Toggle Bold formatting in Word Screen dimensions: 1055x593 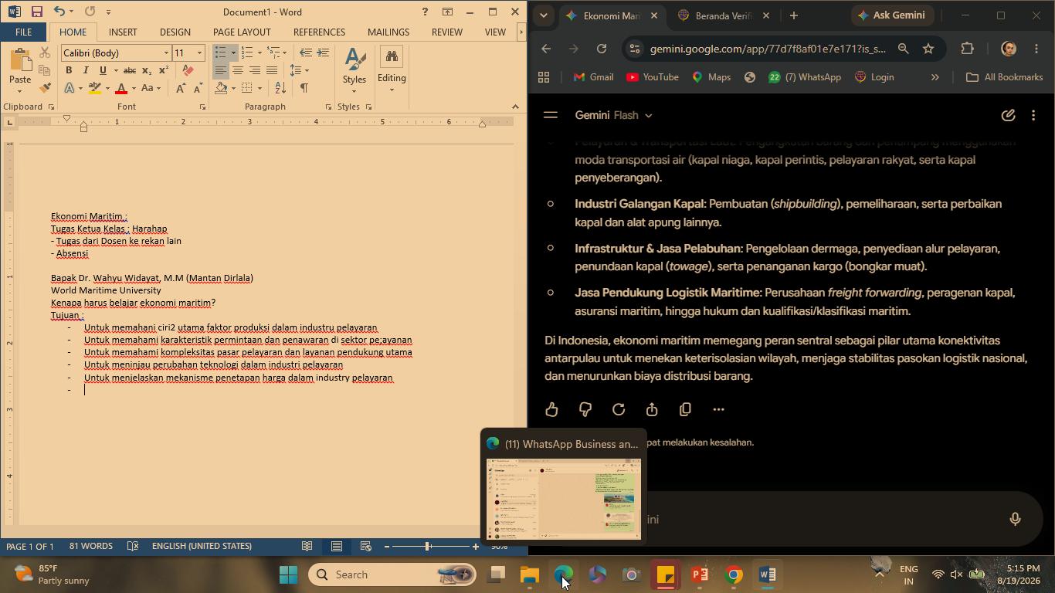pyautogui.click(x=69, y=70)
